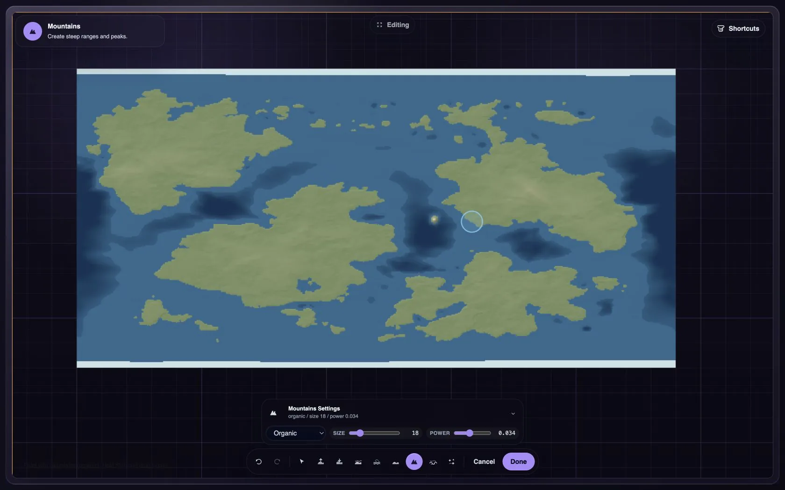Select the smooth wave tool

[433, 462]
